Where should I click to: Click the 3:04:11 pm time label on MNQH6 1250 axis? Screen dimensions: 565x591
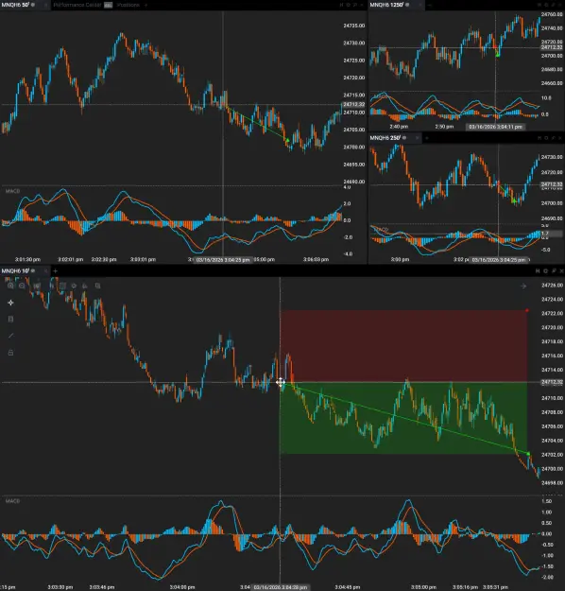pyautogui.click(x=495, y=127)
